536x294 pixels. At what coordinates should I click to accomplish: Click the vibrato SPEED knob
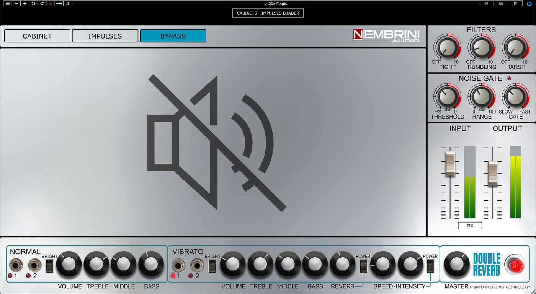click(383, 264)
